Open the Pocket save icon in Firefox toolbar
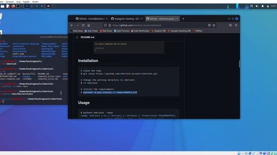The image size is (277, 155). (230, 25)
